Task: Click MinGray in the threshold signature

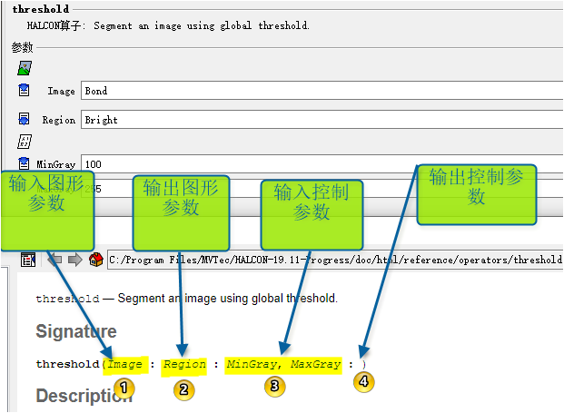Action: click(252, 364)
